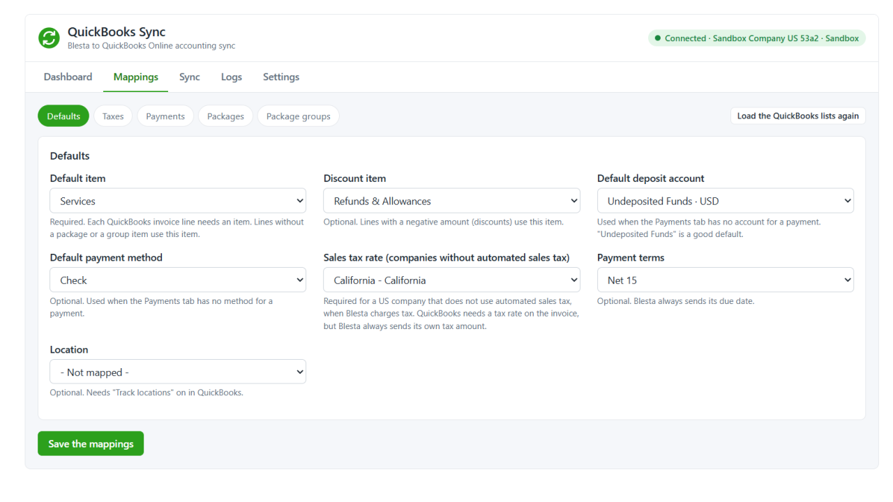Click the Default item field label
893x502 pixels.
(x=78, y=178)
